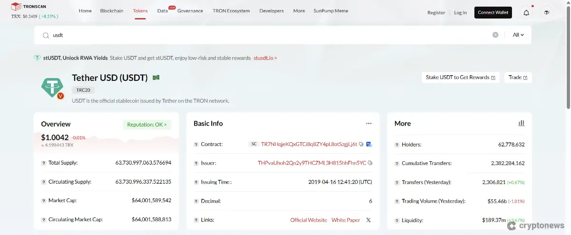
Task: Open the All search filter dropdown
Action: tap(518, 35)
